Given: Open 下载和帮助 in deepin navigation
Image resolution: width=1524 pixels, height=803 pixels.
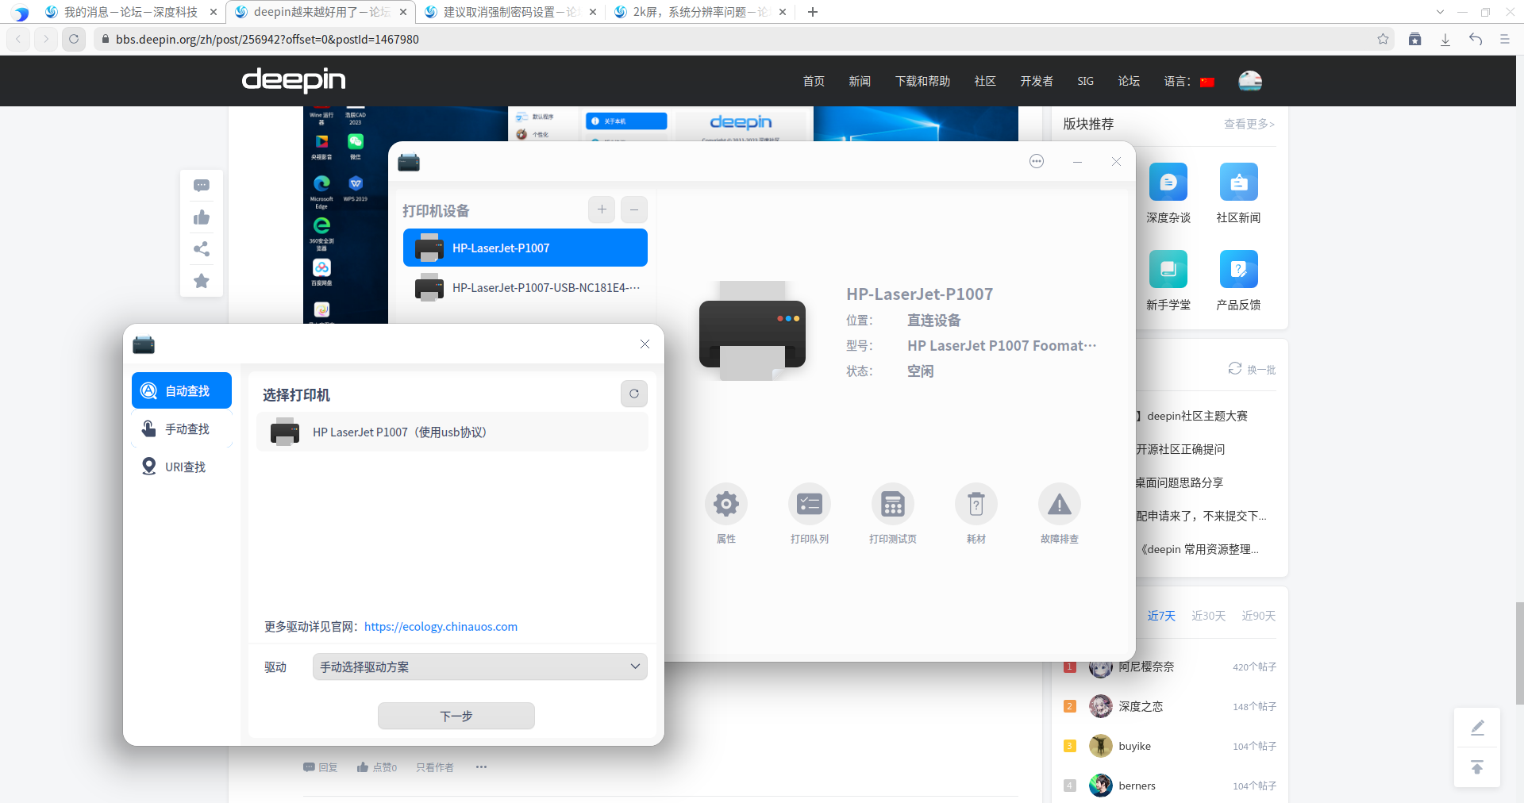Looking at the screenshot, I should (x=922, y=81).
